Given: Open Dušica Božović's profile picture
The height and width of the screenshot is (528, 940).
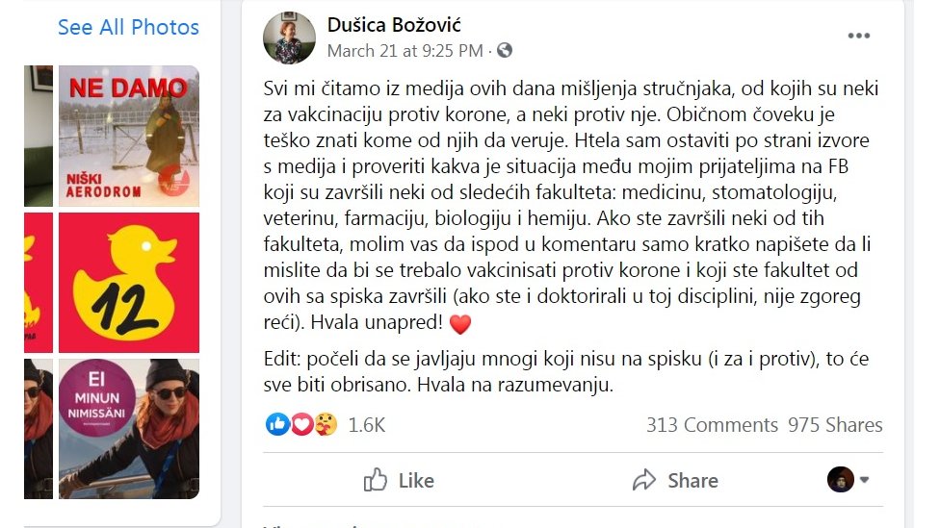Looking at the screenshot, I should pos(289,38).
